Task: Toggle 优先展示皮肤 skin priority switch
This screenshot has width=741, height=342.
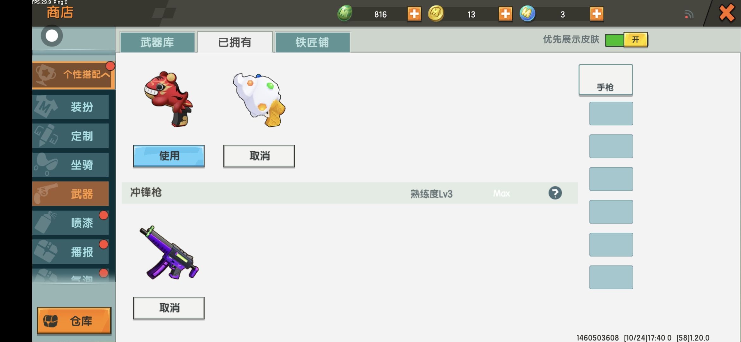Action: coord(626,40)
